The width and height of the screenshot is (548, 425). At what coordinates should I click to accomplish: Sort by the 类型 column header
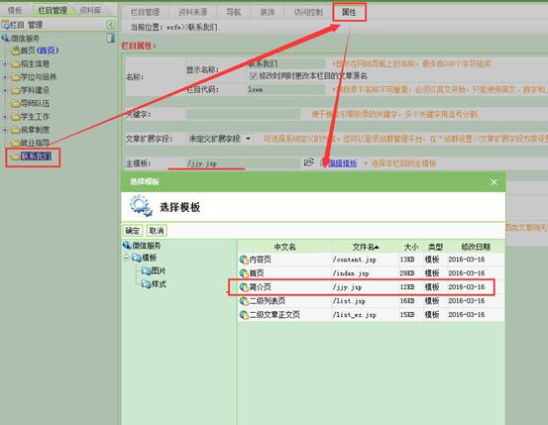pyautogui.click(x=435, y=247)
